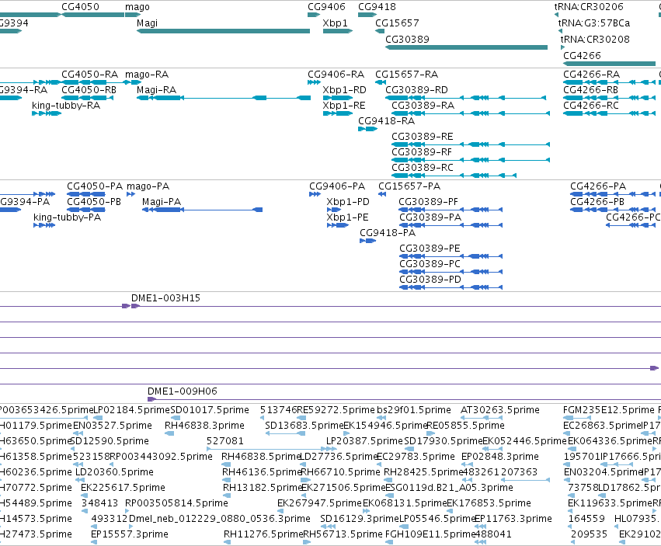
Task: Click the tRNA:CR30206 label
Action: (589, 7)
